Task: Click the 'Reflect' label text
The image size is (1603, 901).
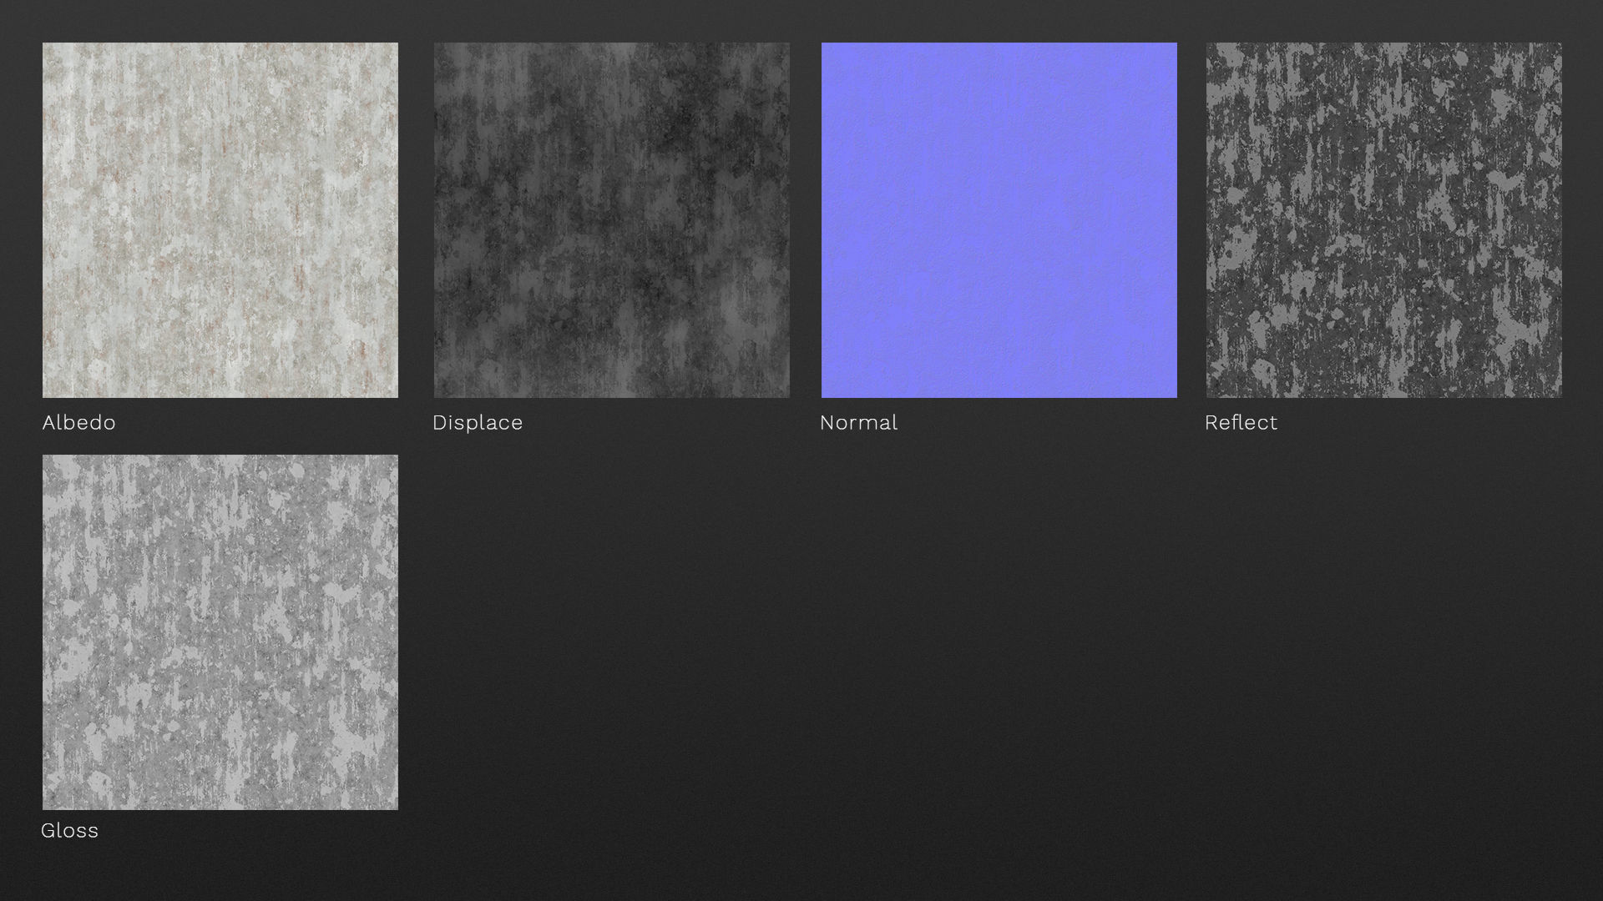Action: (1241, 423)
